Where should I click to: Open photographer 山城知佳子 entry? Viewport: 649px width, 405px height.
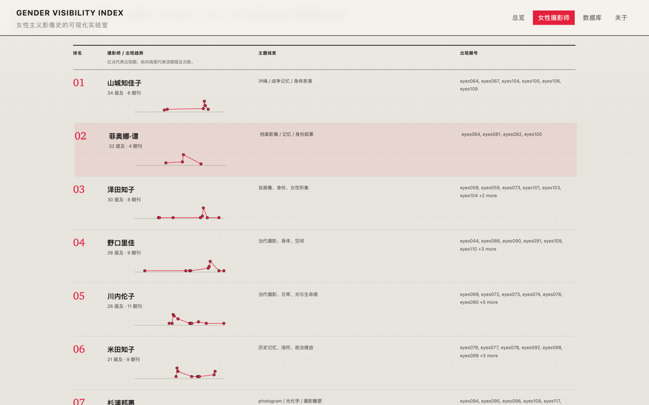pyautogui.click(x=124, y=83)
